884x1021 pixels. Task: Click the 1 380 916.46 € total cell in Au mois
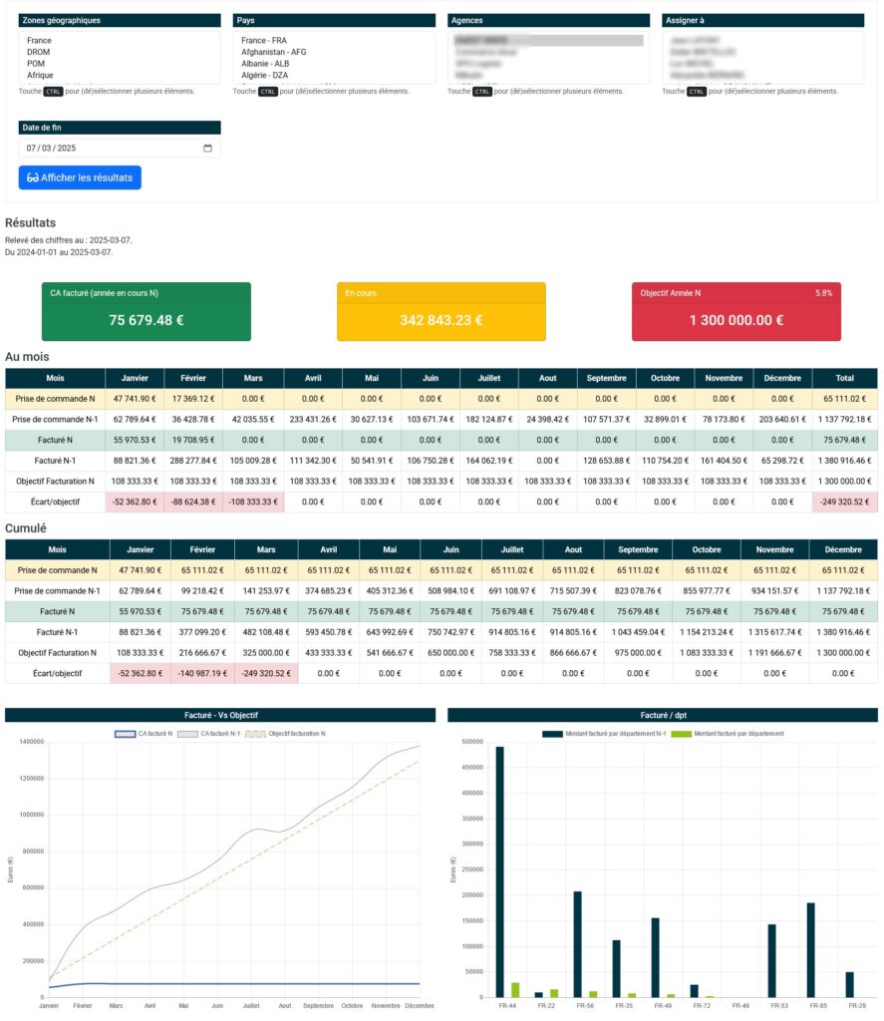(844, 461)
